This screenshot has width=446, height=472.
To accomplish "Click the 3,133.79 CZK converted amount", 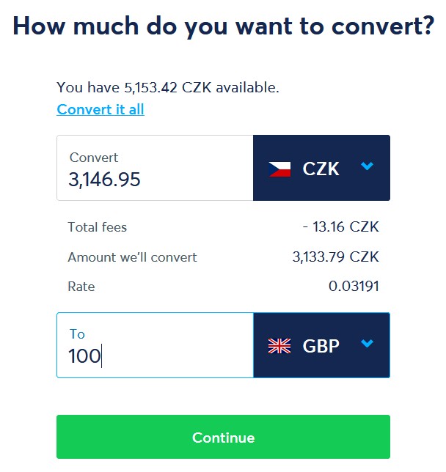I will coord(336,257).
